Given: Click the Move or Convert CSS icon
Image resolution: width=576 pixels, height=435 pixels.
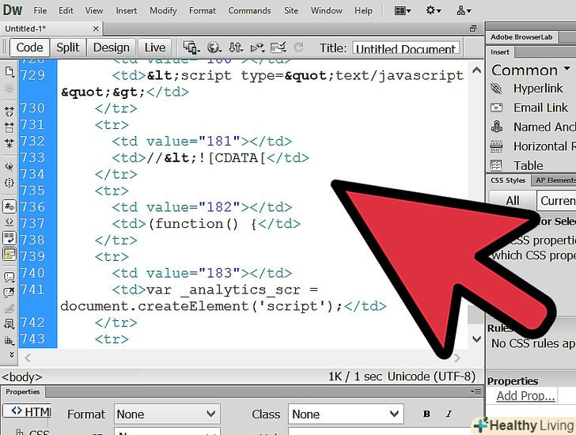Looking at the screenshot, I should (x=9, y=340).
